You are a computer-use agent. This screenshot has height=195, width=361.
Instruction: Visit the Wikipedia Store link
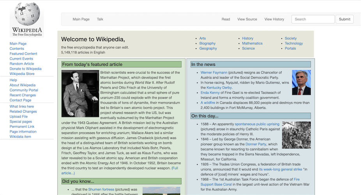click(x=22, y=74)
